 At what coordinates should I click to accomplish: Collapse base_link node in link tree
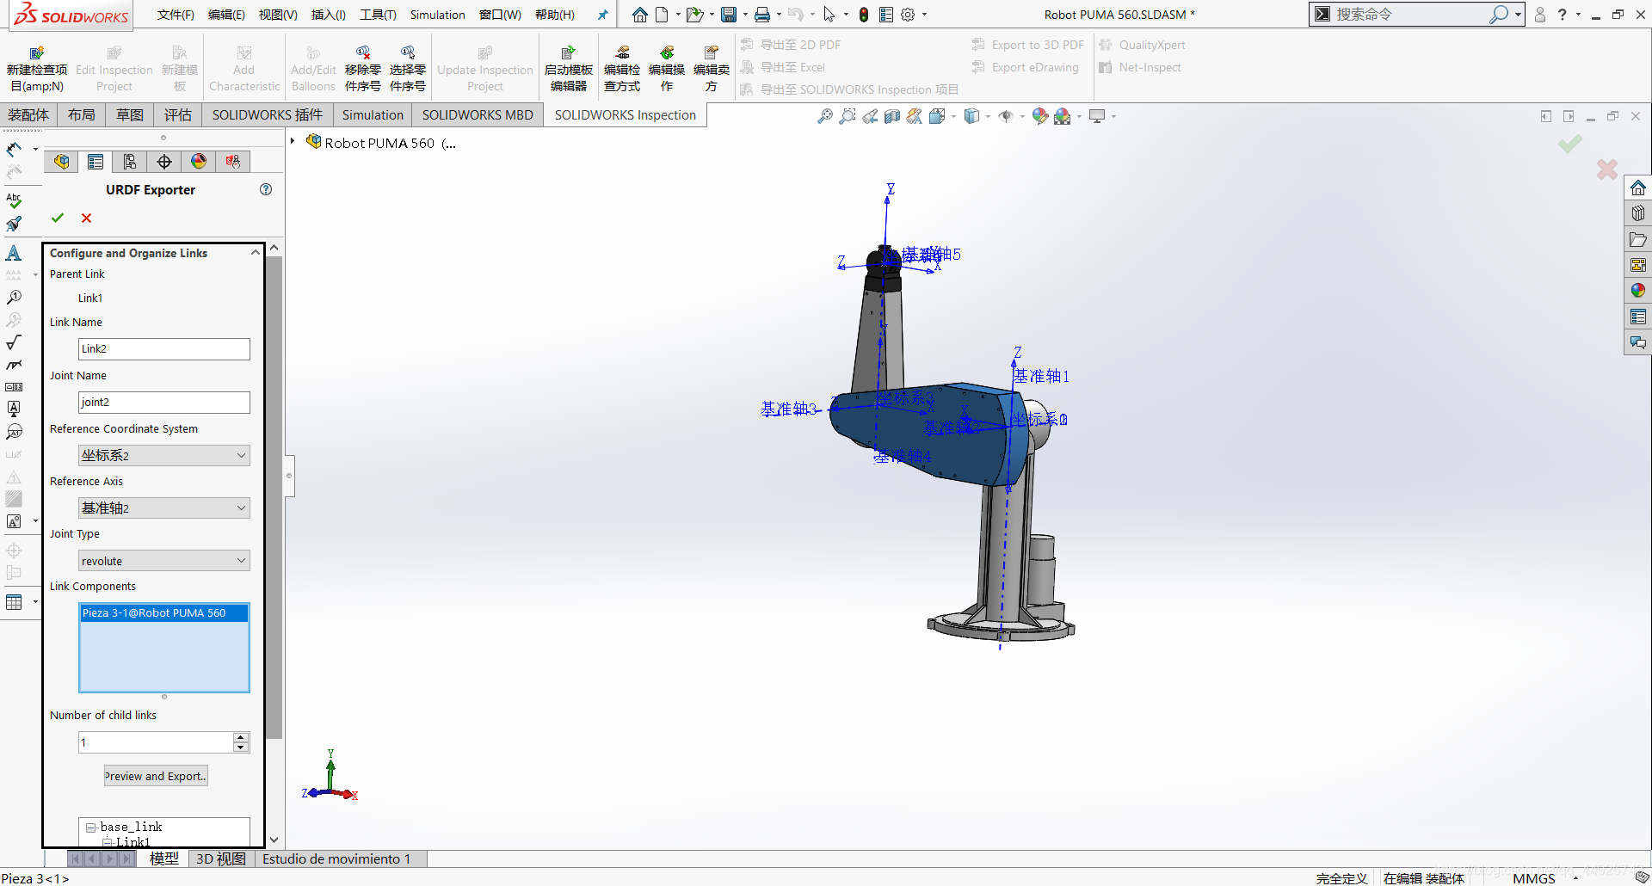(x=90, y=828)
